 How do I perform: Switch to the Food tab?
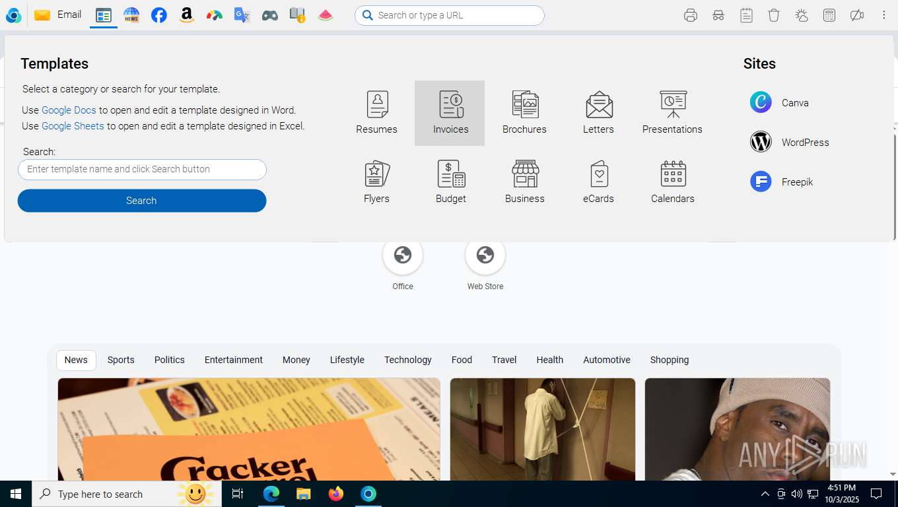click(462, 360)
